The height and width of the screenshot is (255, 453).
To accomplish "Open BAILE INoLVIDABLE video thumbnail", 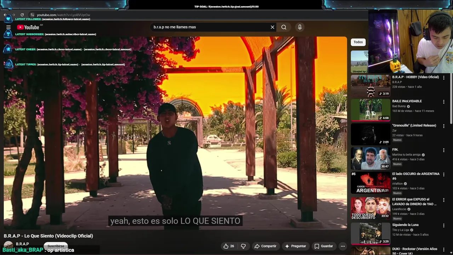I will [x=371, y=110].
